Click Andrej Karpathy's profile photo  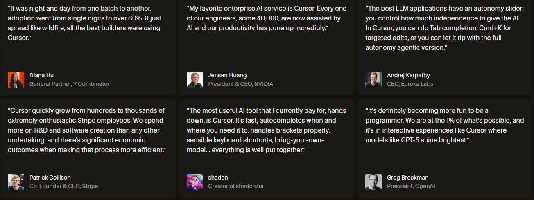tap(373, 80)
